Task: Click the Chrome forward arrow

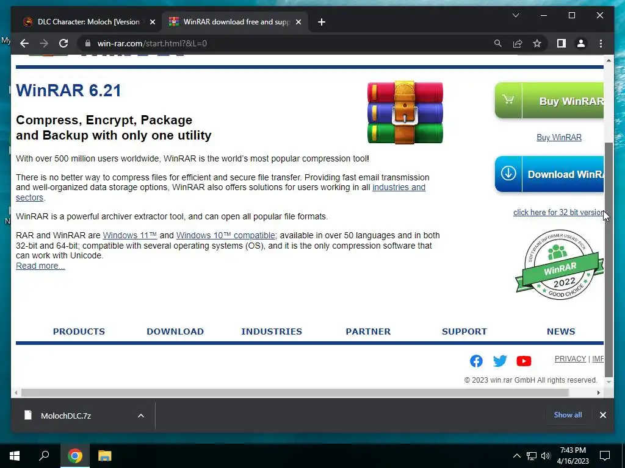Action: 44,43
